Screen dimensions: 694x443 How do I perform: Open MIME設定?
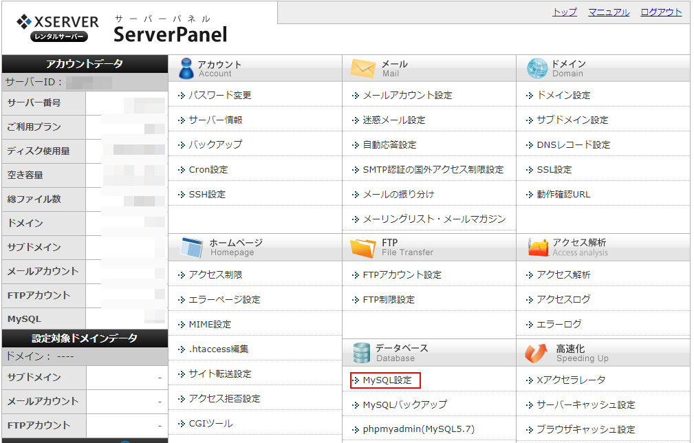click(210, 325)
